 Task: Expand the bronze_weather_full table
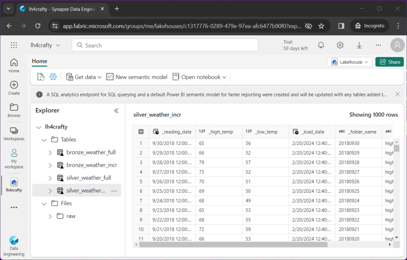(50, 152)
